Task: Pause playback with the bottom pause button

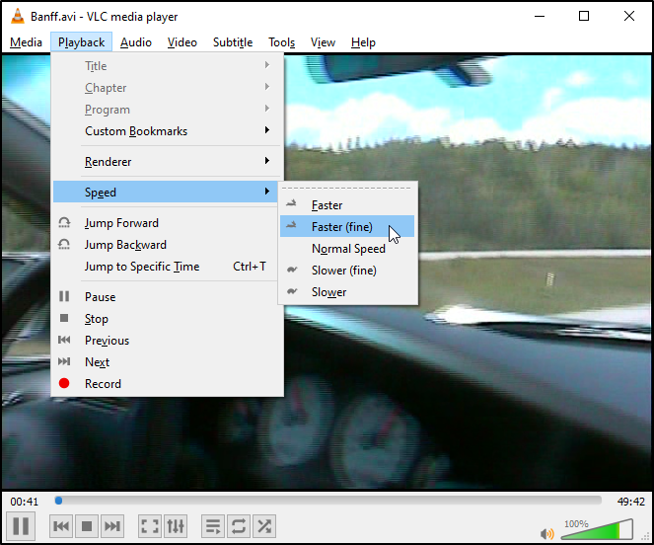Action: click(x=21, y=526)
